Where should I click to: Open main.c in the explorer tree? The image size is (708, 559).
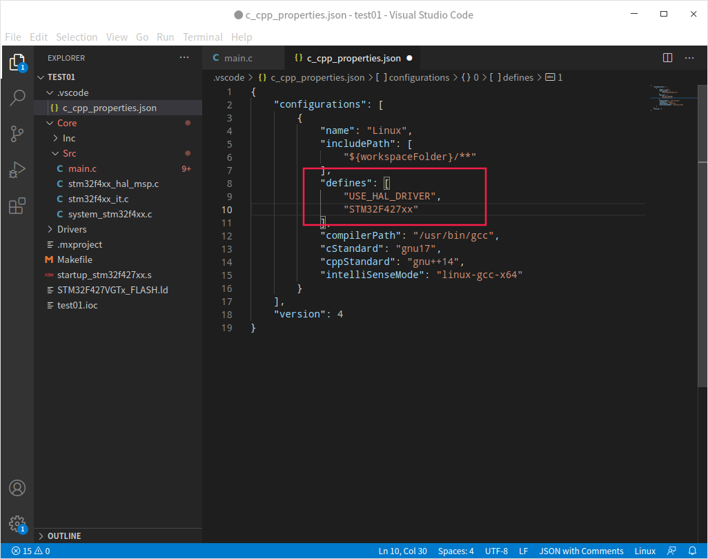coord(118,168)
